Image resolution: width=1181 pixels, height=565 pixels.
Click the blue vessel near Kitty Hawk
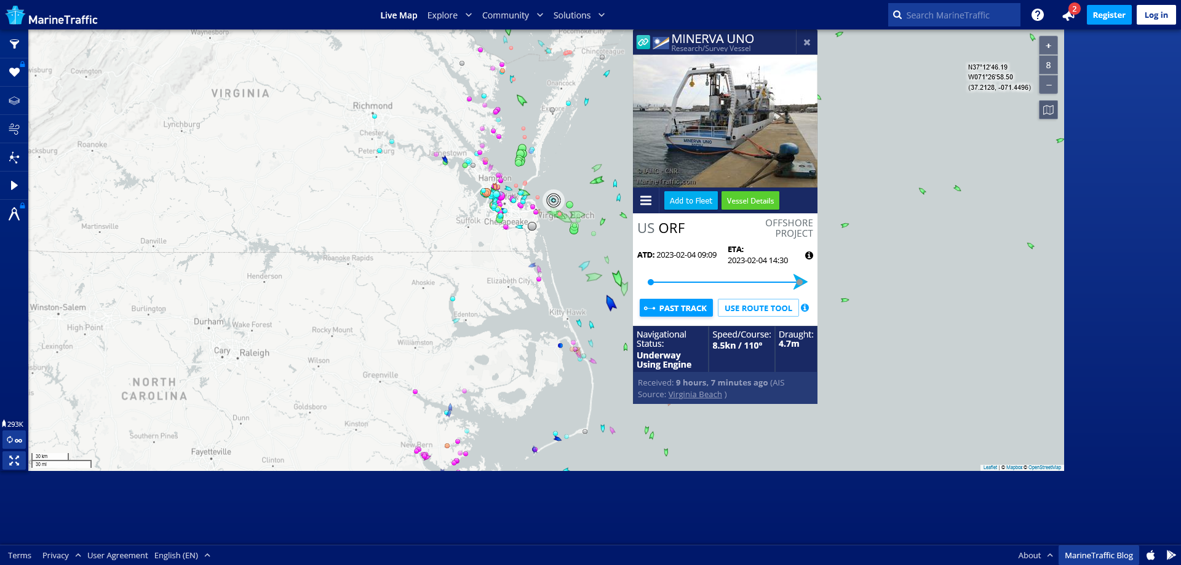tap(611, 302)
